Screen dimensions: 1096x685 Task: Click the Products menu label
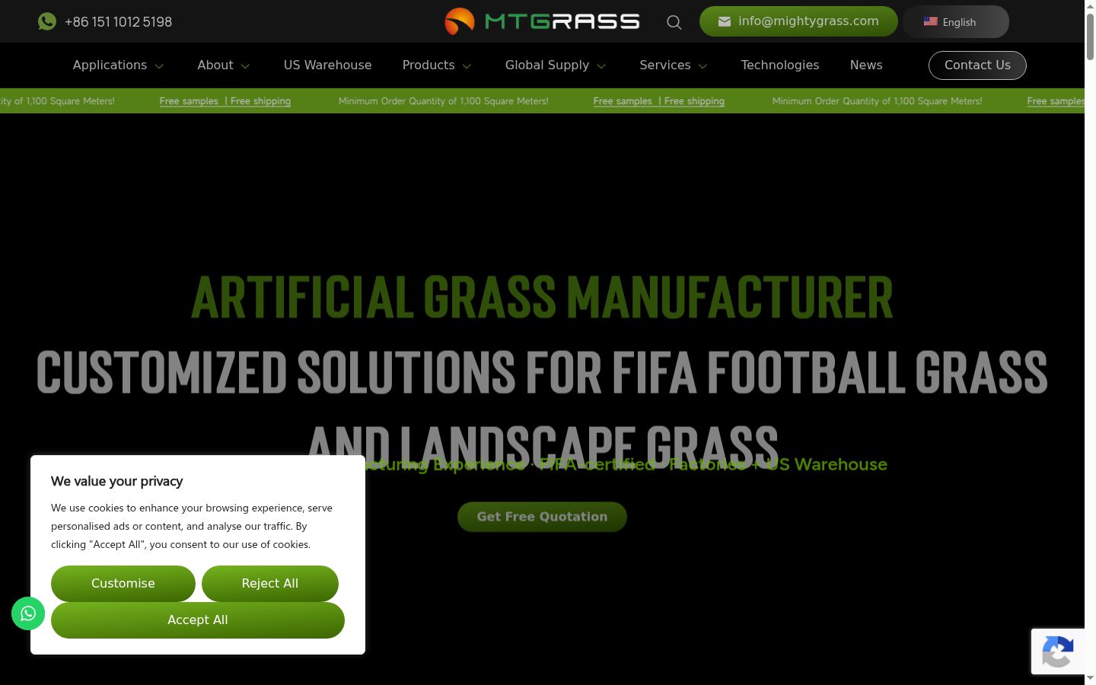click(429, 65)
